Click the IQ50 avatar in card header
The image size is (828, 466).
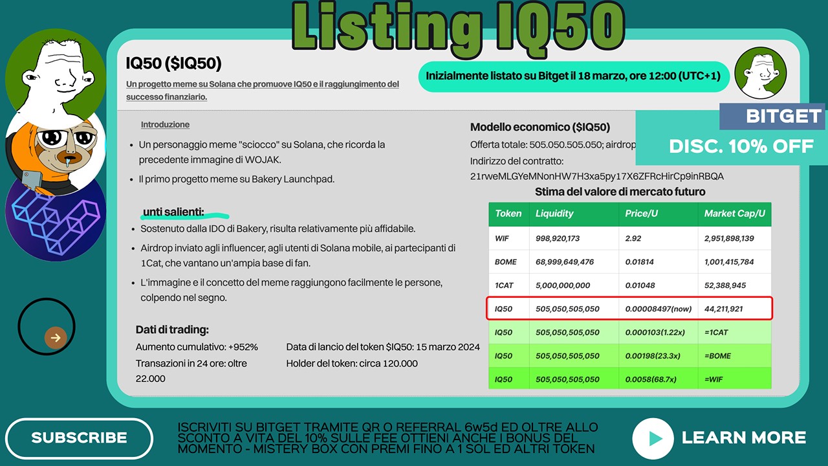point(761,73)
